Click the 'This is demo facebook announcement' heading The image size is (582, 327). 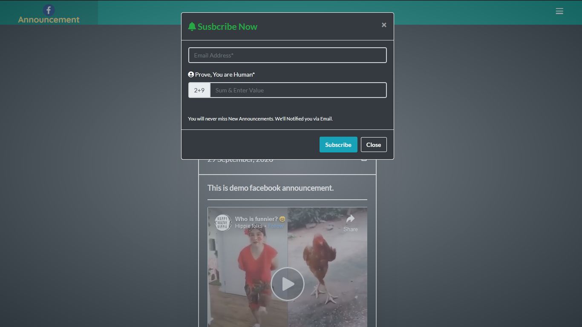click(x=271, y=188)
